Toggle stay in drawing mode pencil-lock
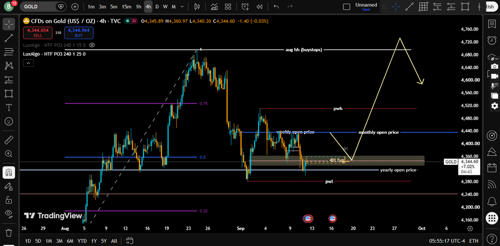The height and width of the screenshot is (246, 500). [x=8, y=186]
